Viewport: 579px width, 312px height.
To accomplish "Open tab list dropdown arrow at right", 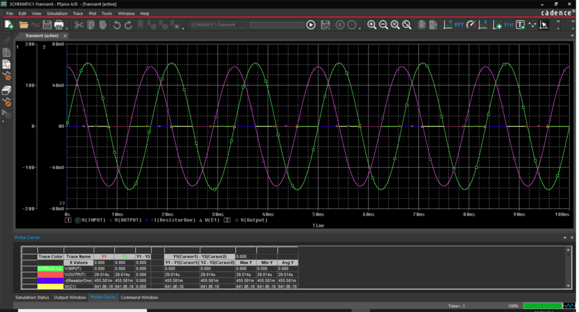I will click(572, 36).
